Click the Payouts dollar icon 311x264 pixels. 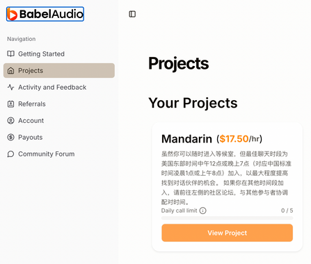(x=10, y=137)
